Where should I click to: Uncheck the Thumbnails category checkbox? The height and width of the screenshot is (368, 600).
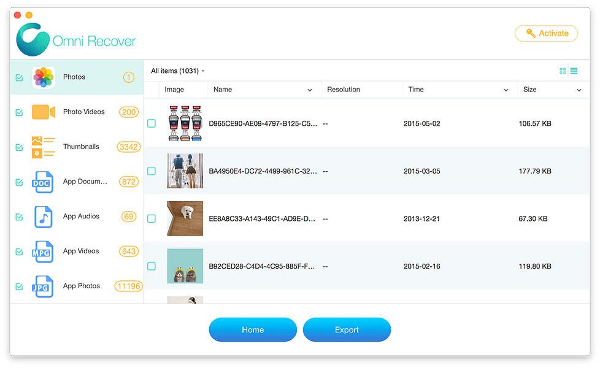[x=19, y=147]
